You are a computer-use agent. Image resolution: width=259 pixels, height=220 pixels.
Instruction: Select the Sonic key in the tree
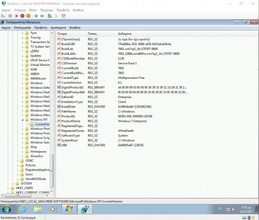29,174
